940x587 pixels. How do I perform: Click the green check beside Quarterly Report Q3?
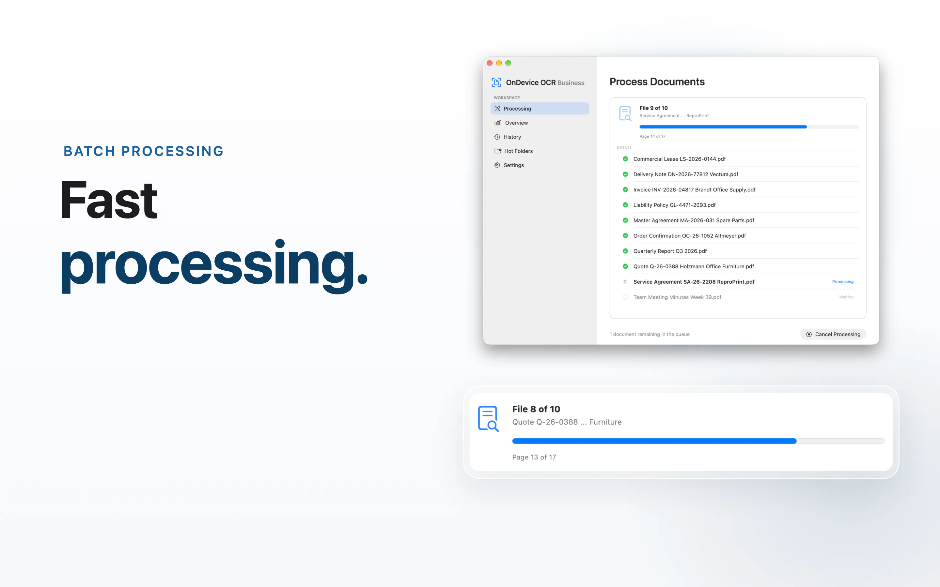pos(625,251)
